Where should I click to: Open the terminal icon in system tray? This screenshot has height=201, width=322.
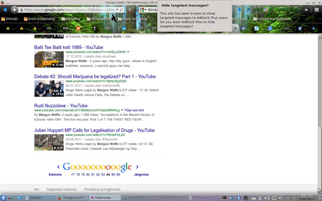[x=224, y=198]
